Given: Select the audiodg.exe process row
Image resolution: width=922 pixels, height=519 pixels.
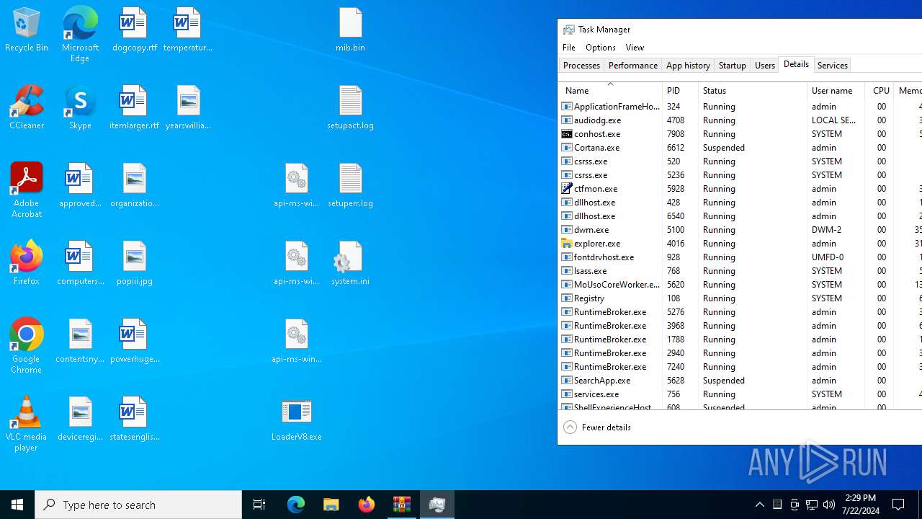Looking at the screenshot, I should [740, 120].
